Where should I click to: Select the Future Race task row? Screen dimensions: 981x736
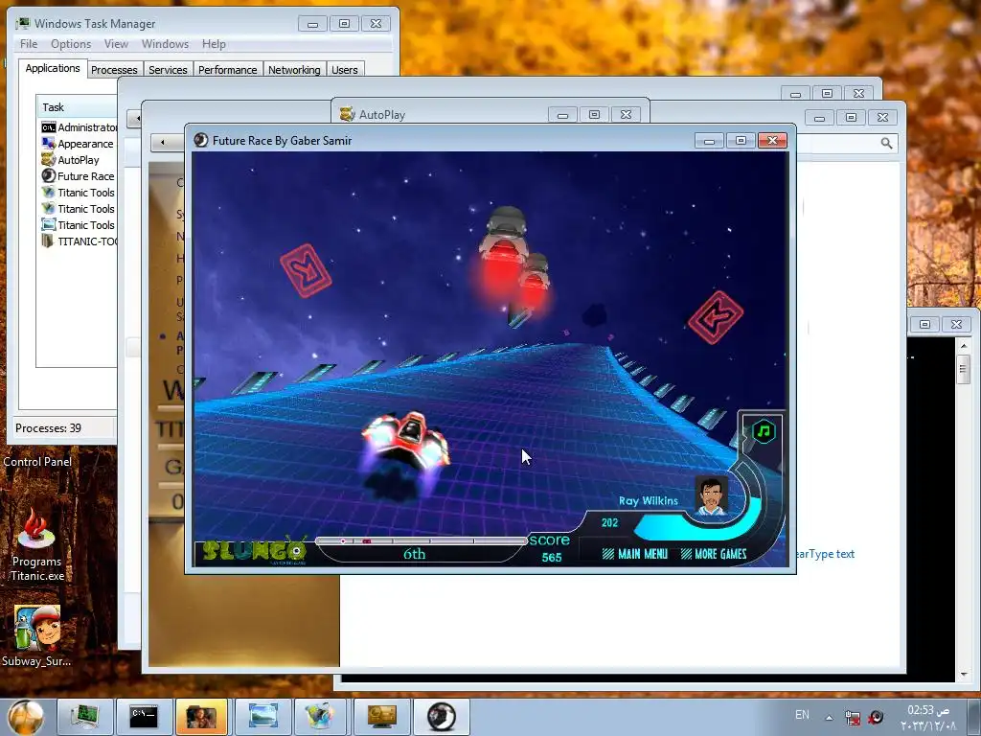(79, 176)
